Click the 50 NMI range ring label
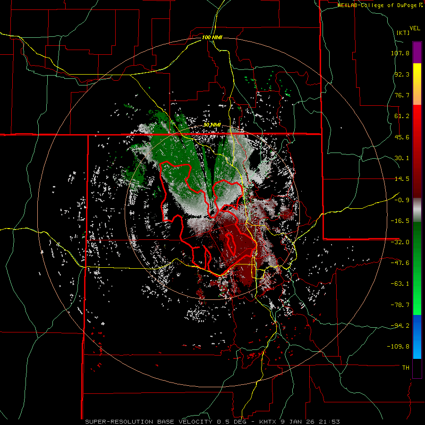This screenshot has height=425, width=425. tap(212, 125)
